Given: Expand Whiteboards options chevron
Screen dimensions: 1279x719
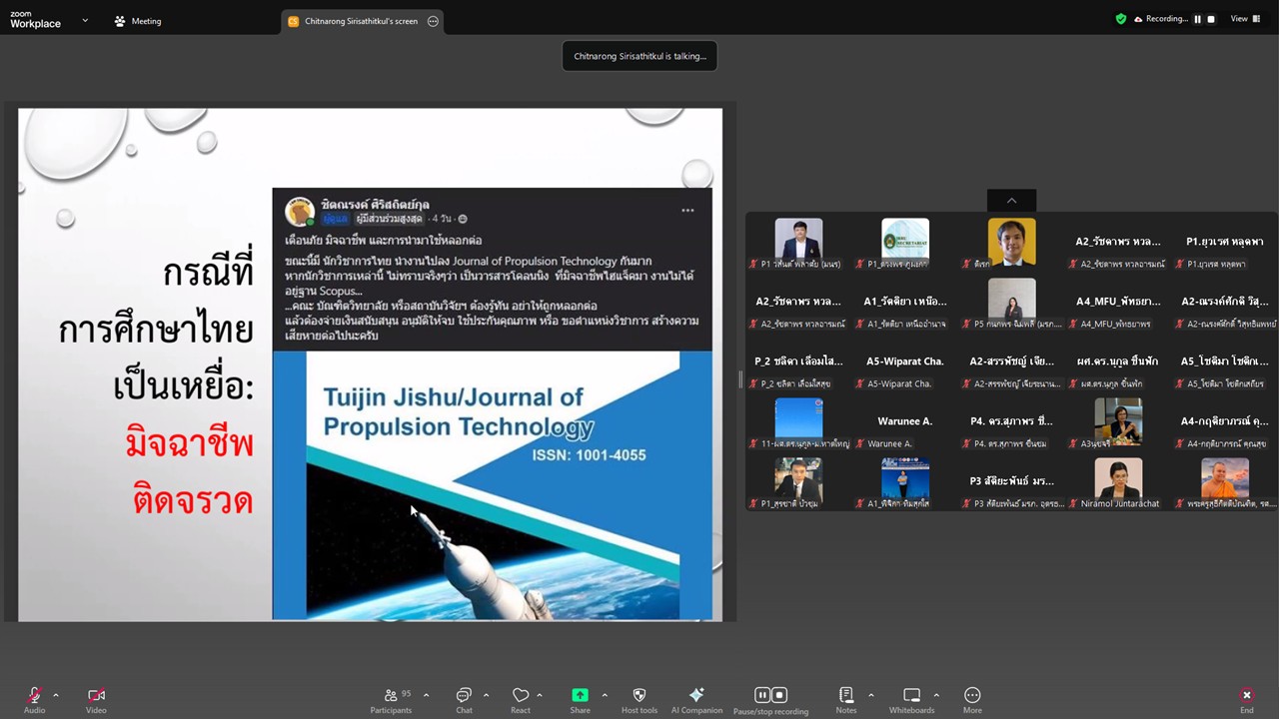Looking at the screenshot, I should click(x=936, y=695).
